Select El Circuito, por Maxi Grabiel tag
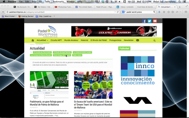The image size is (189, 118). (42, 52)
